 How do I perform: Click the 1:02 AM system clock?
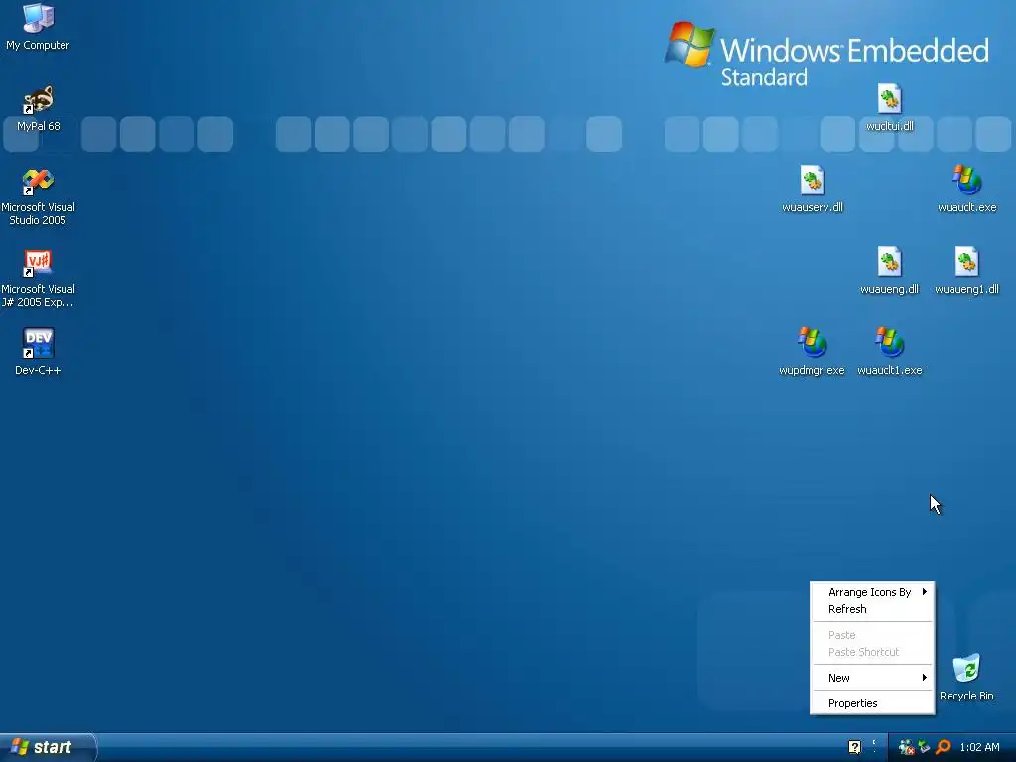[x=979, y=748]
